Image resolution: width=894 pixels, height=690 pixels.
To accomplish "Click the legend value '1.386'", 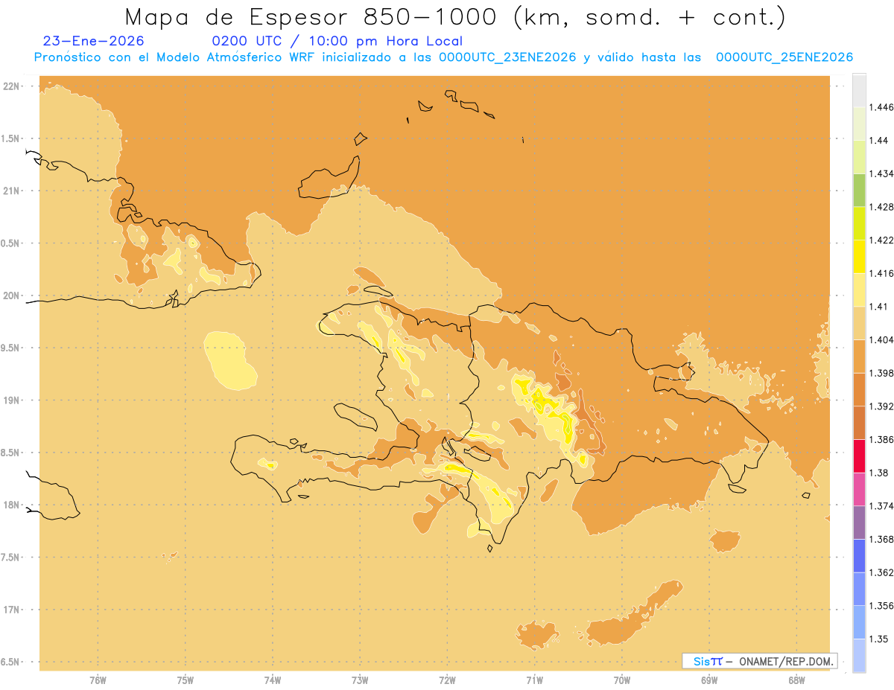I will click(x=883, y=439).
